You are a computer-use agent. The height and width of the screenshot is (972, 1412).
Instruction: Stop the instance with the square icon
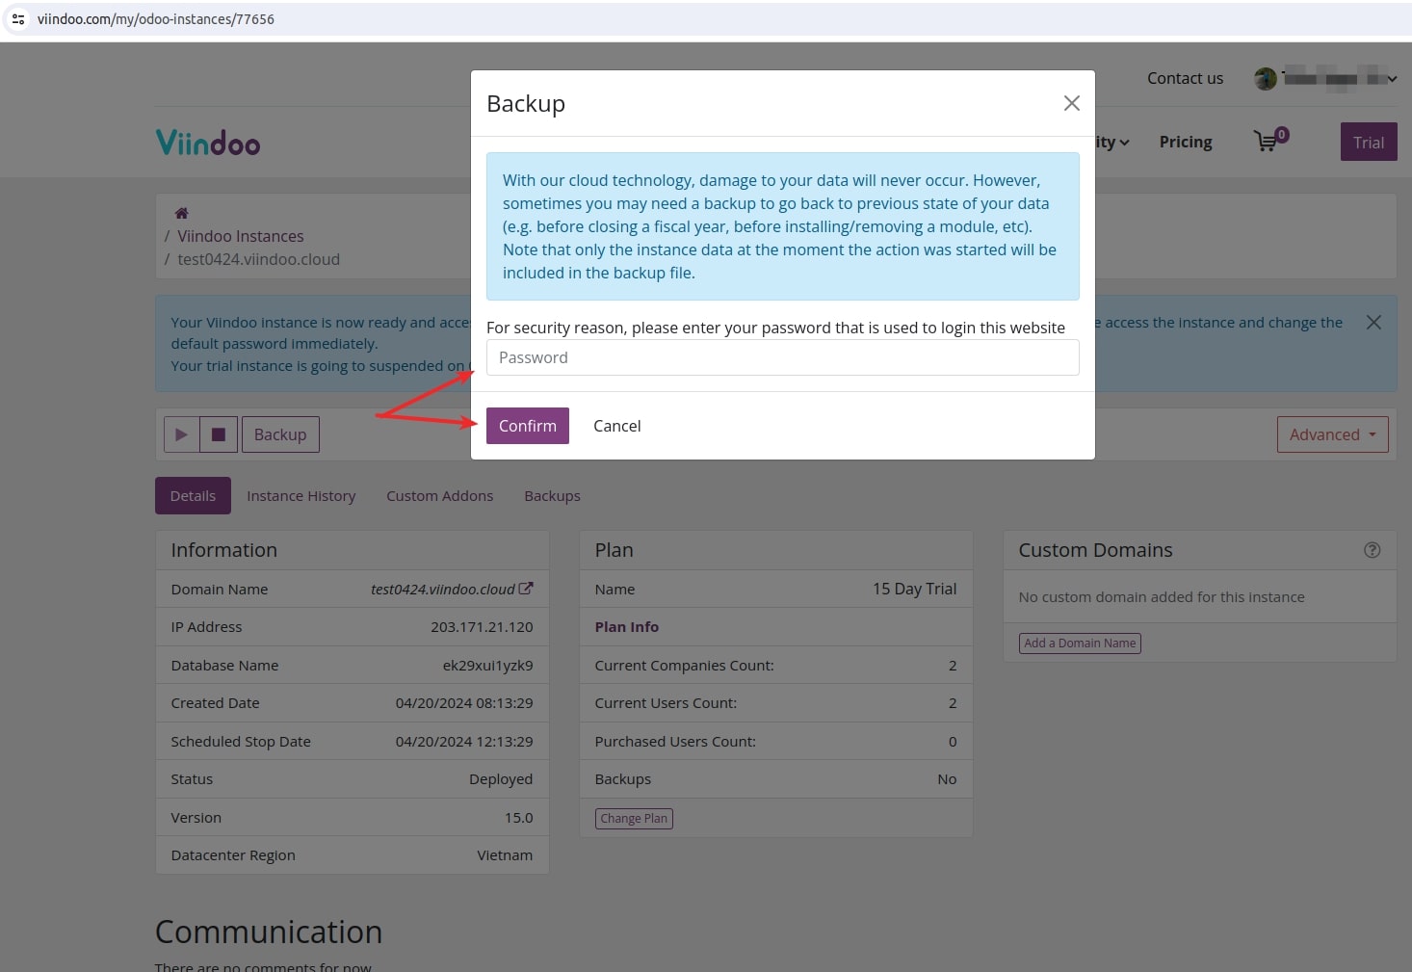click(219, 434)
